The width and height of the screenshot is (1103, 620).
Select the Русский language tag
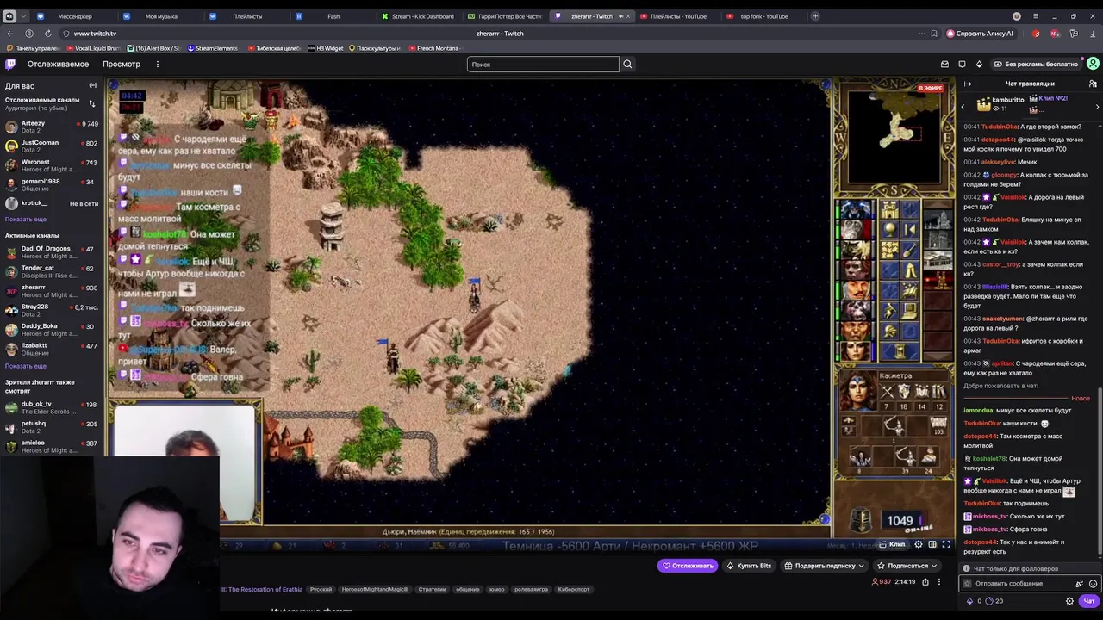[x=321, y=590]
